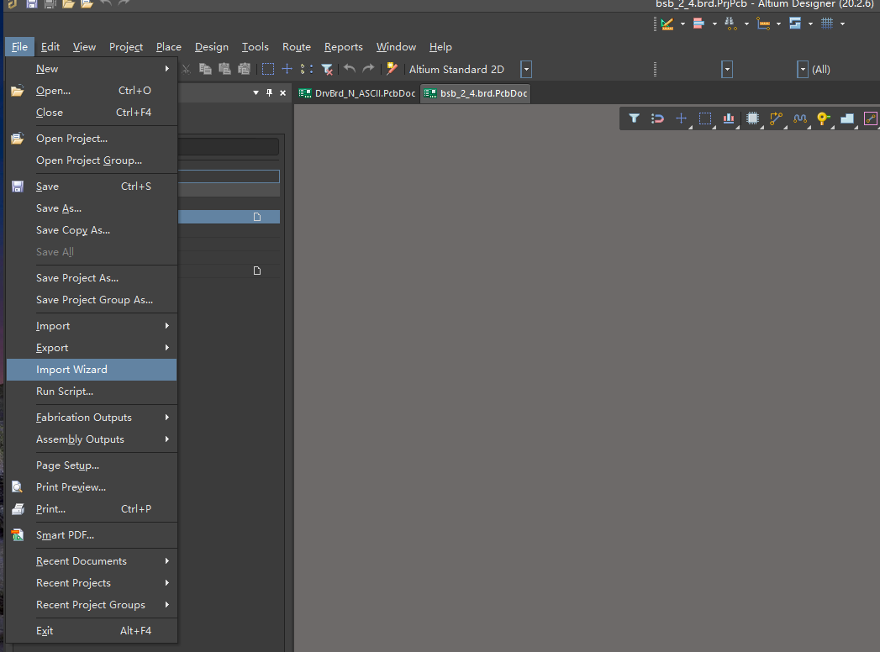Click the Move Selection cross icon in main toolbar
This screenshot has width=880, height=652.
(x=287, y=69)
